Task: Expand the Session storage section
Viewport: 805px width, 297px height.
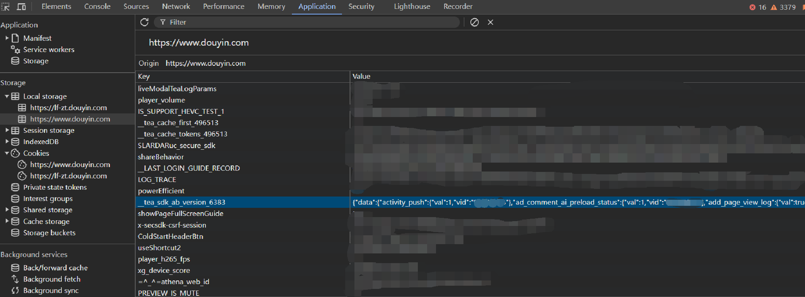Action: pos(7,130)
